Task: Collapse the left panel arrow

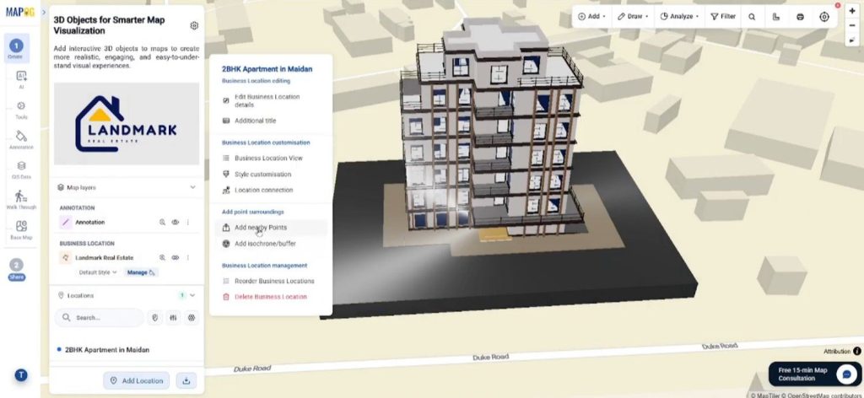Action: (44, 12)
